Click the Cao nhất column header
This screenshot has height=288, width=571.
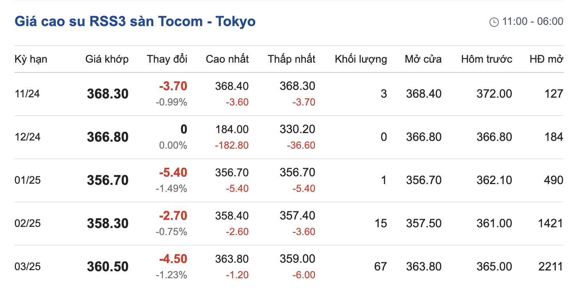coord(227,59)
